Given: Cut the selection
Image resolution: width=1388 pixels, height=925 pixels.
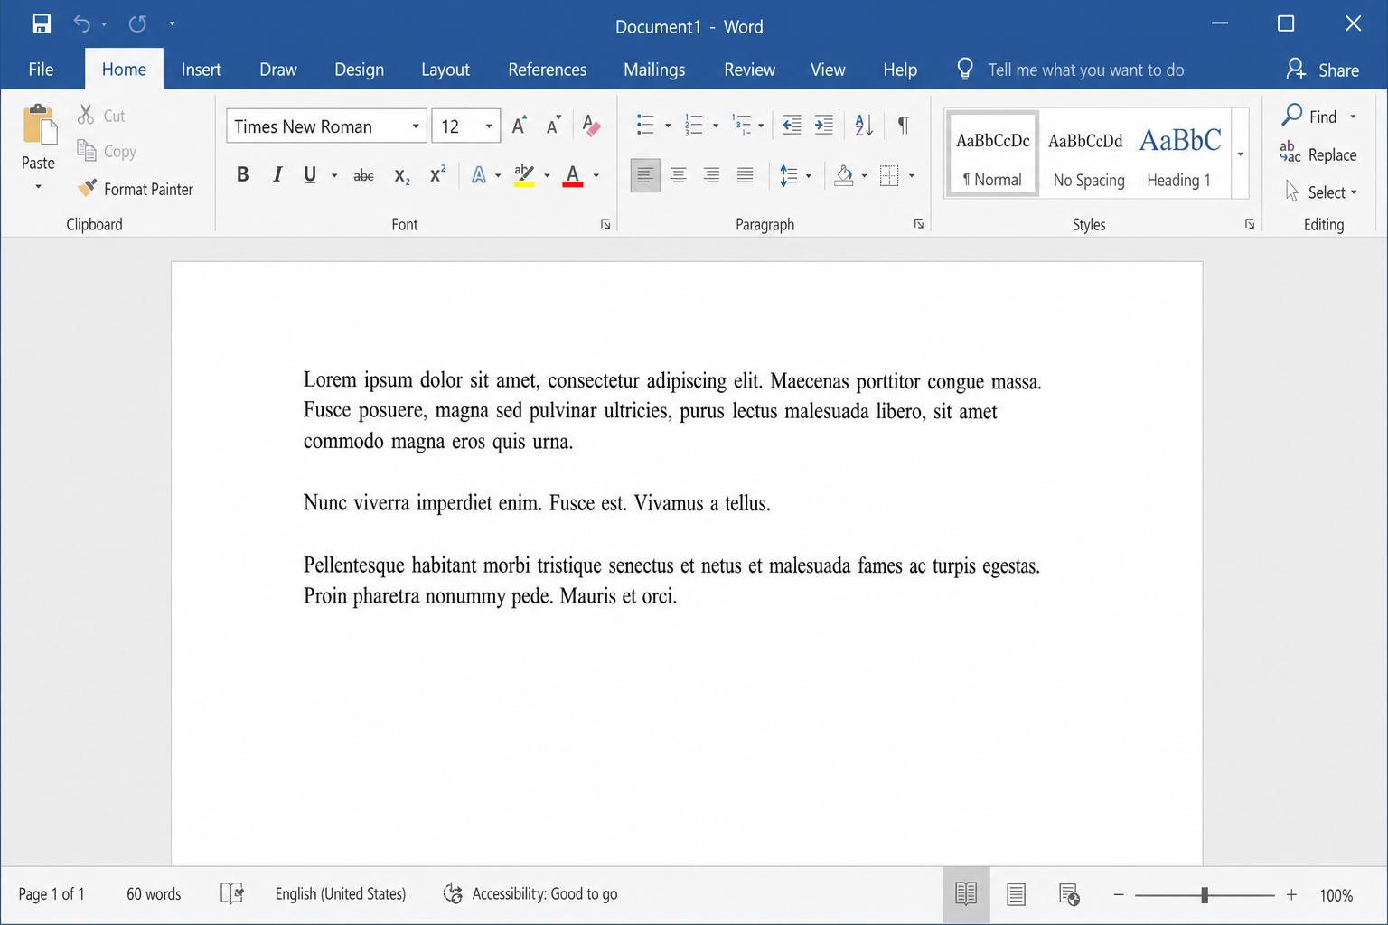Looking at the screenshot, I should (101, 116).
